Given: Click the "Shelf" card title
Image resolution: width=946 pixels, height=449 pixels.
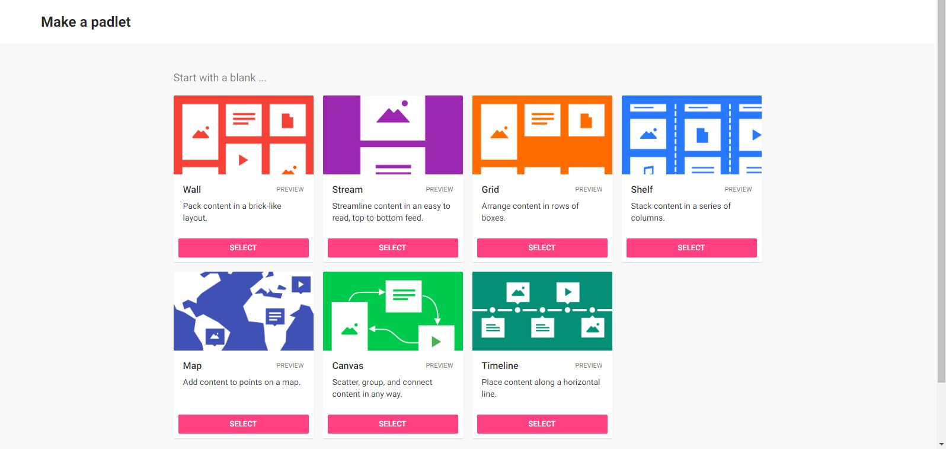Looking at the screenshot, I should click(642, 190).
